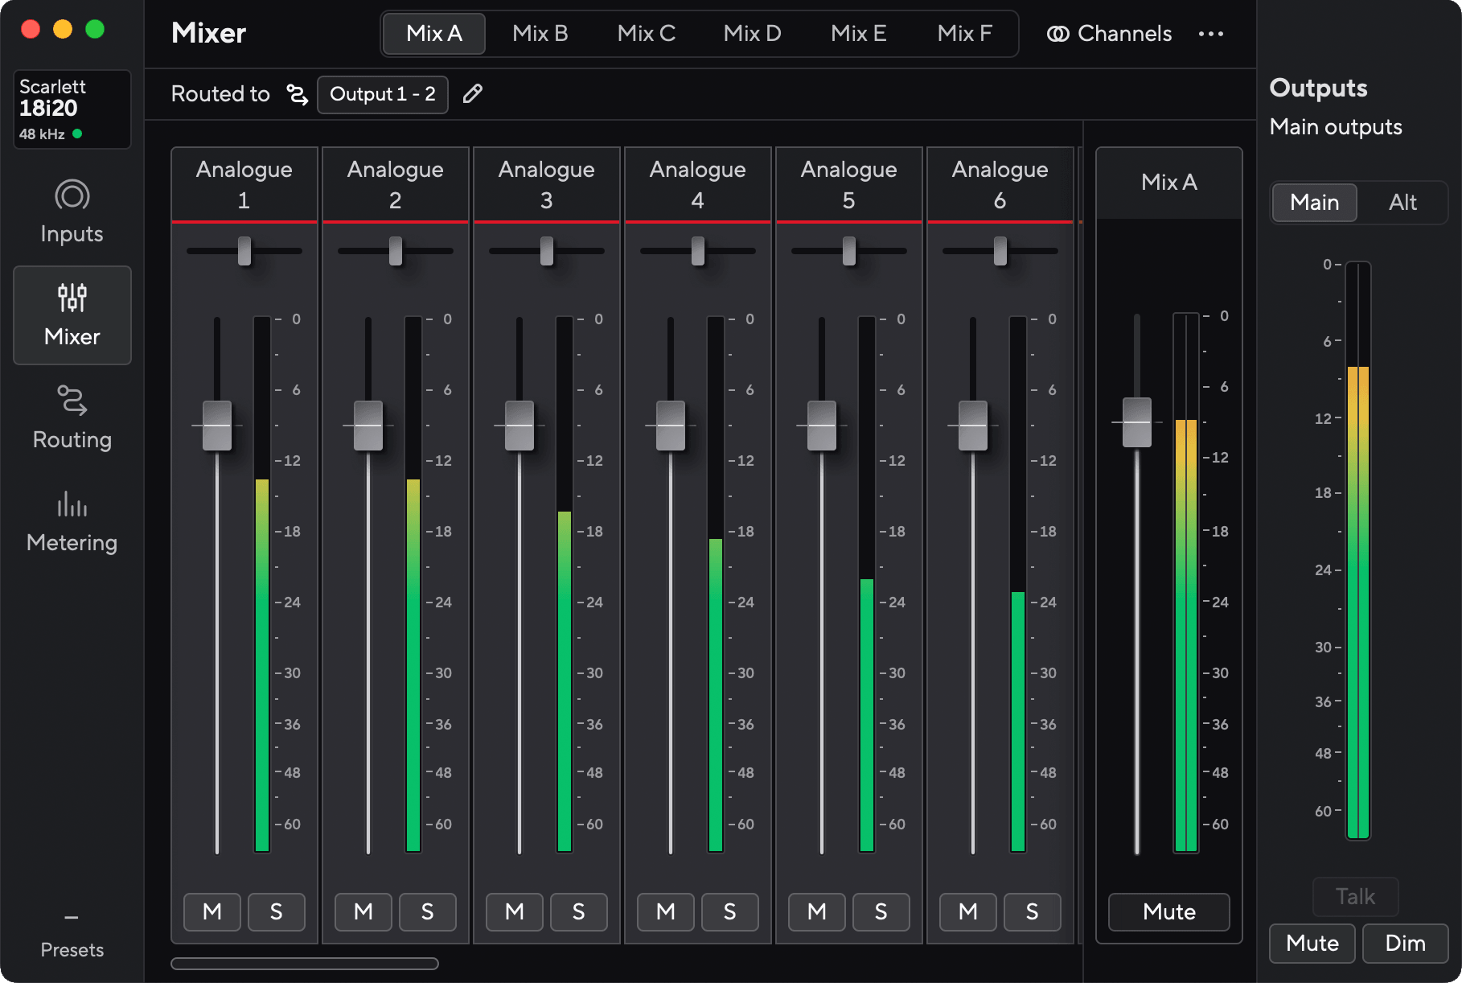The height and width of the screenshot is (983, 1462).
Task: Click the Analogue 4 pan slider handle
Action: [698, 251]
